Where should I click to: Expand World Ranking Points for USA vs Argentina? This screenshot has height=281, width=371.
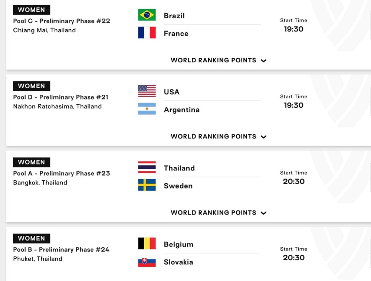219,137
